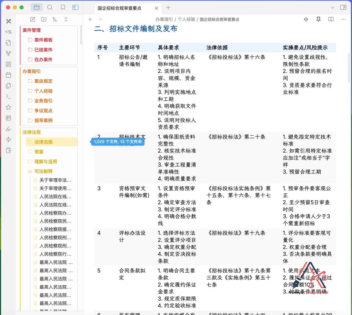Click the sort icon above the document tree
The height and width of the screenshot is (315, 352).
(x=55, y=19)
